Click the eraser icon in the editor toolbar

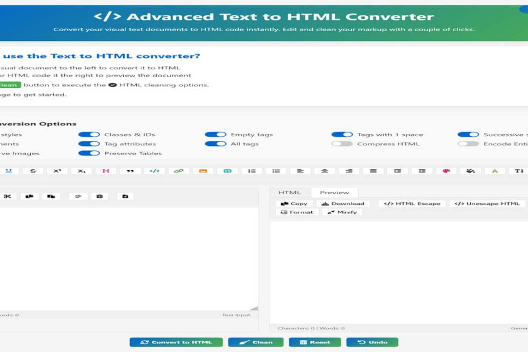[78, 196]
